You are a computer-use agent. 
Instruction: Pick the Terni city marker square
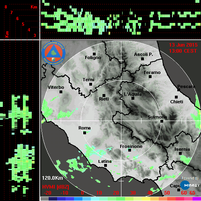[91, 84]
